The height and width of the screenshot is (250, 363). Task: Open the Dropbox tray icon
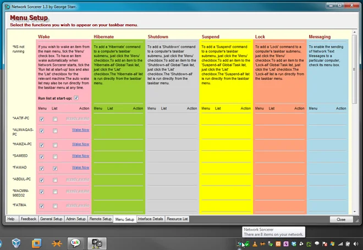click(294, 244)
